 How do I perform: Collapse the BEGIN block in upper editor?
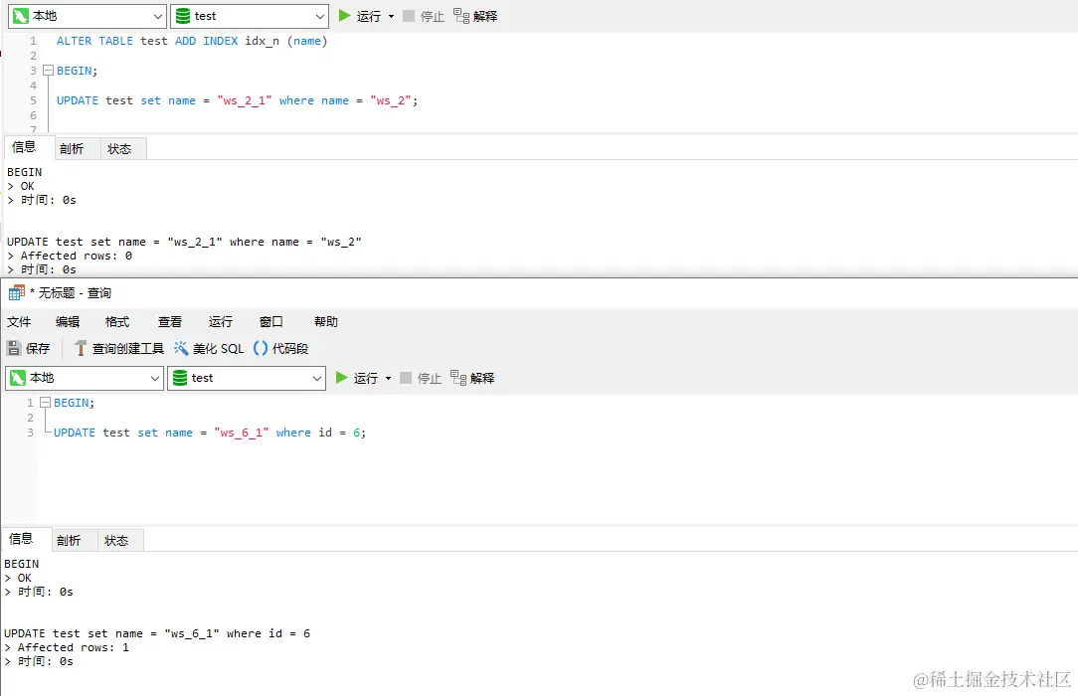click(48, 70)
